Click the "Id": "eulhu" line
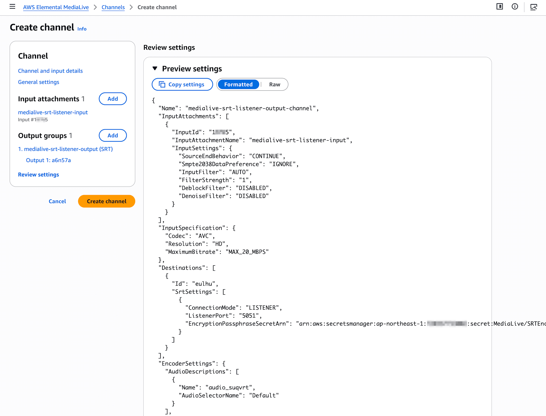This screenshot has width=546, height=416. 195,284
